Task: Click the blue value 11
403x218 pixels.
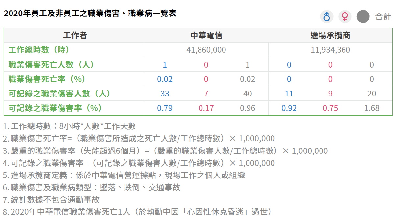Action: [289, 94]
